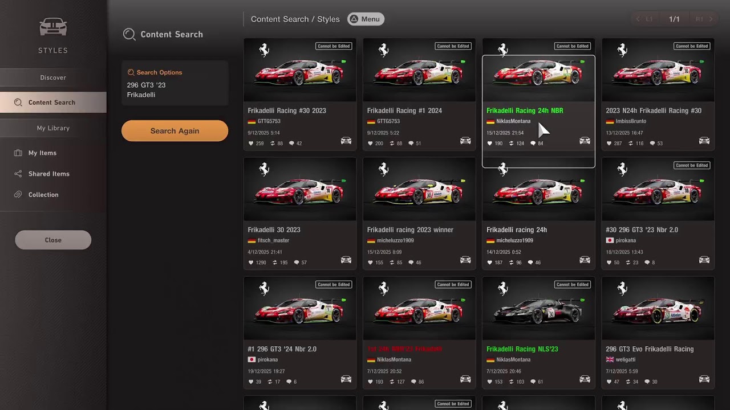This screenshot has height=410, width=730.
Task: Click car icon on 296 GT3 Evo Frikadelli Racing card
Action: pyautogui.click(x=704, y=379)
